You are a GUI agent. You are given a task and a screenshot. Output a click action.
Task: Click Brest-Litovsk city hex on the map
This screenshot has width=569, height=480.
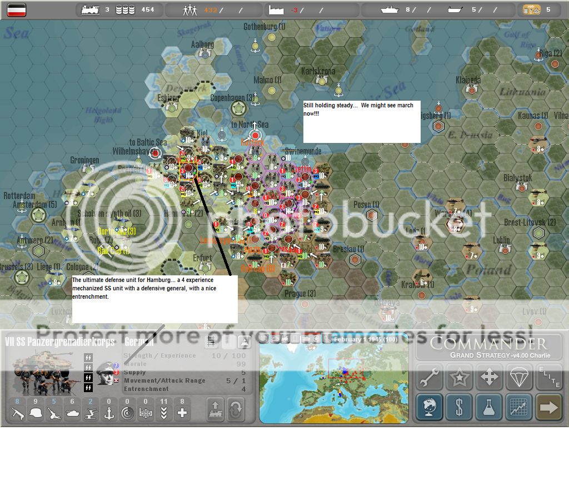point(538,233)
